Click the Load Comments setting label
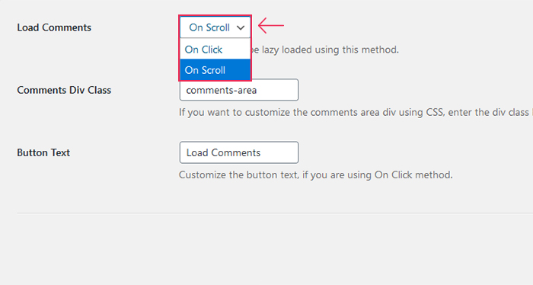 54,27
